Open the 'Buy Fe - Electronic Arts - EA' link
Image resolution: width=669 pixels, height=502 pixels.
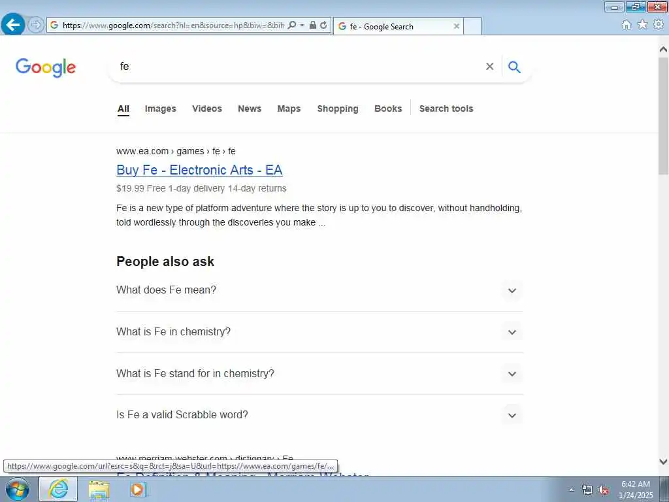click(x=199, y=170)
